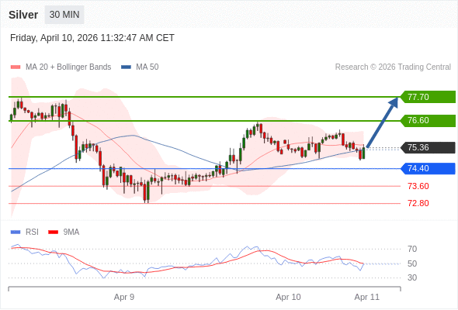Click the date line 'Friday, April 10, 2026 11:32:47 AM CET'
This screenshot has height=310, width=458.
(x=92, y=38)
